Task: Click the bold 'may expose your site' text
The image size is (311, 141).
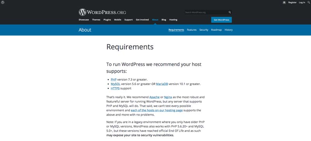Action: click(x=140, y=135)
